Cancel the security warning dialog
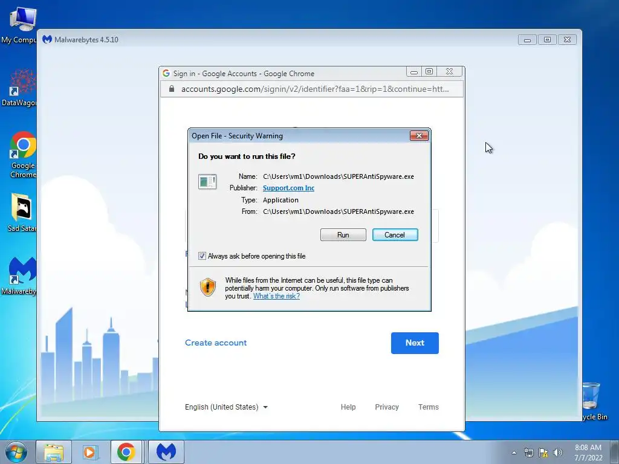Image resolution: width=619 pixels, height=464 pixels. point(395,235)
